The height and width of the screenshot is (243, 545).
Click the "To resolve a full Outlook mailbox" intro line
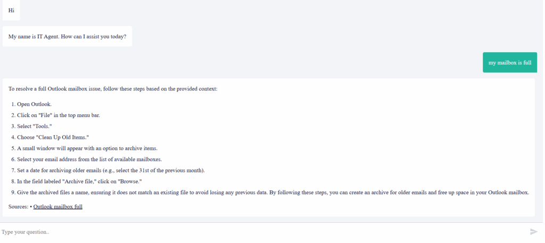[x=113, y=89]
